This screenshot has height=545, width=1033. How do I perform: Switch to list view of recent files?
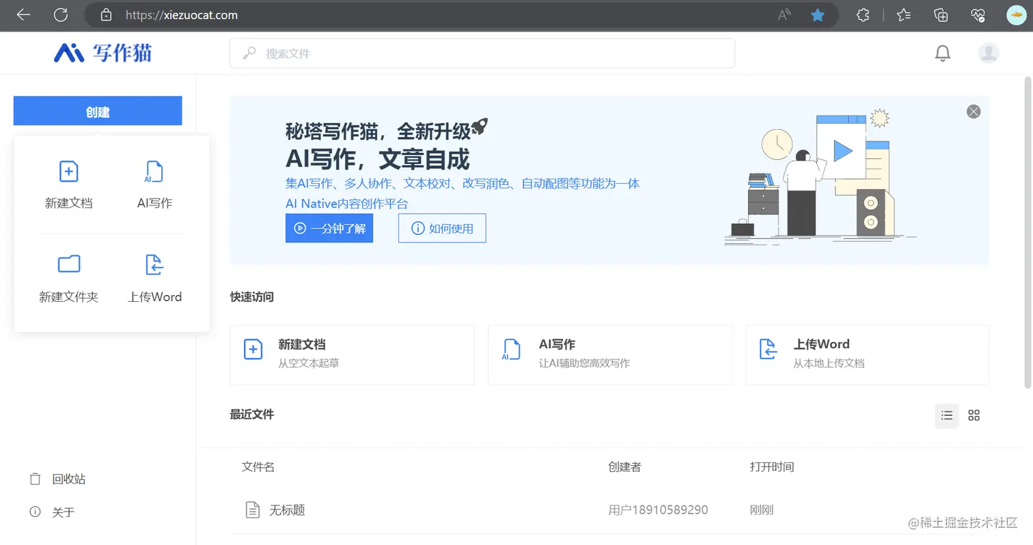947,415
